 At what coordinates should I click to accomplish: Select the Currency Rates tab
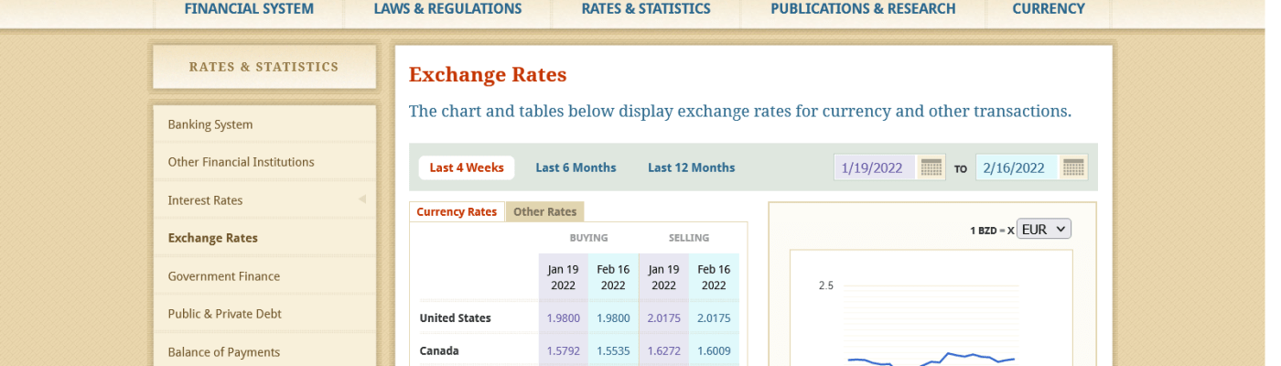pos(457,211)
